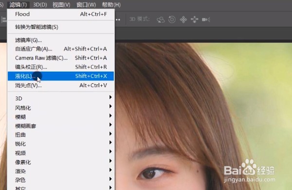Expand the 视频 submenu
Image resolution: width=292 pixels, height=190 pixels.
tap(61, 153)
